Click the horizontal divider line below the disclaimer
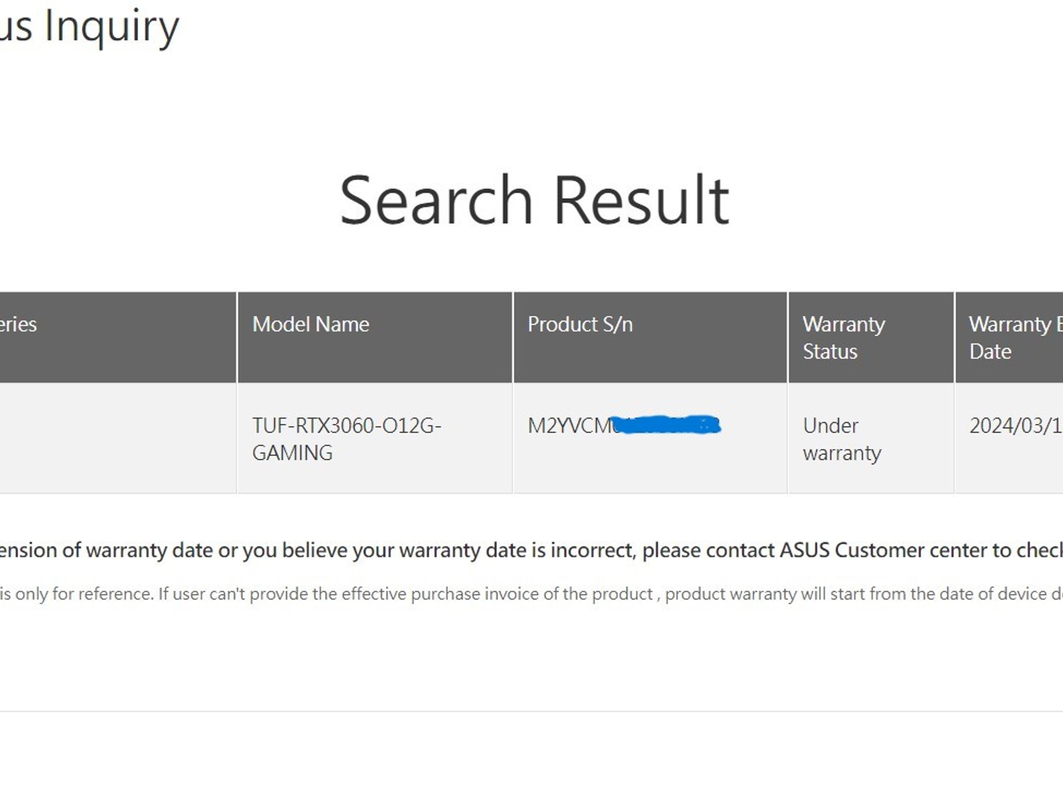This screenshot has height=797, width=1063. 531,711
